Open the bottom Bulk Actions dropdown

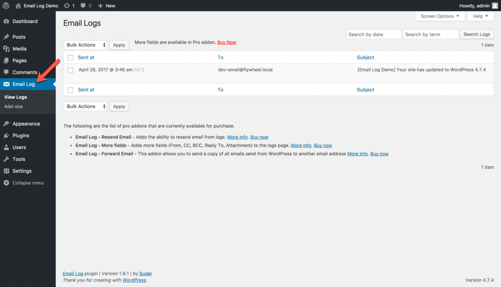click(x=85, y=107)
